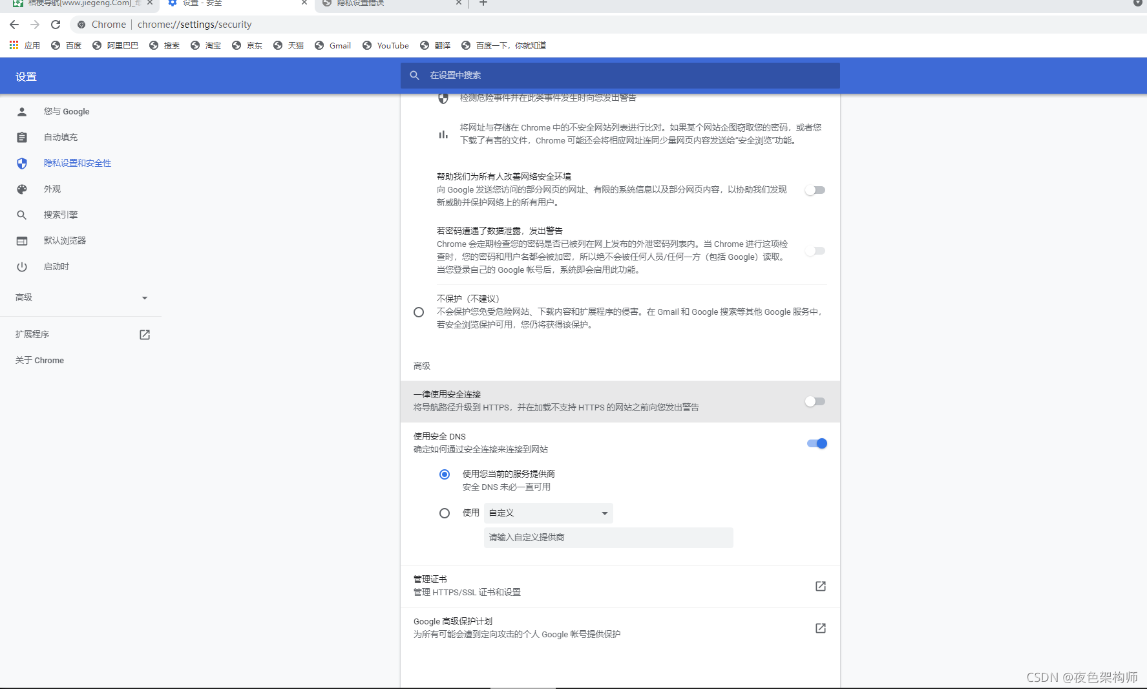Screen dimensions: 1147x689
Task: Open the 天猫 bookmark
Action: tap(288, 45)
